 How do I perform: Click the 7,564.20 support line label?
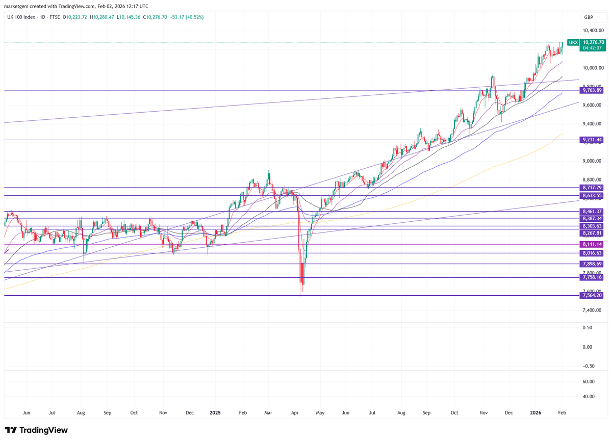coord(592,295)
